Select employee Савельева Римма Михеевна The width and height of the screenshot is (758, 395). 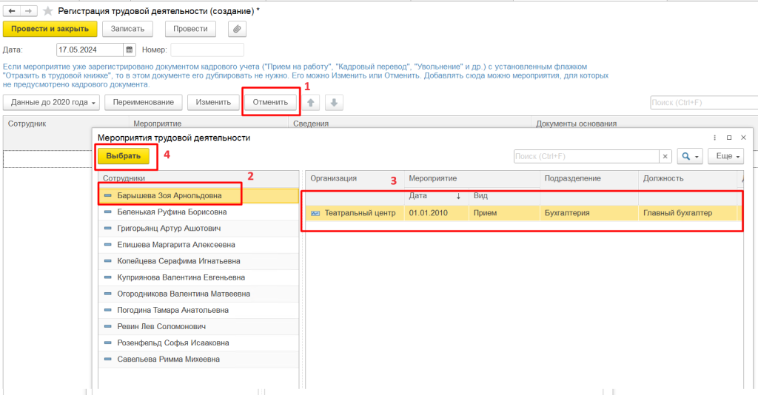pyautogui.click(x=198, y=359)
